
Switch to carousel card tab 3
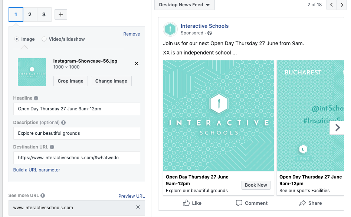[44, 14]
